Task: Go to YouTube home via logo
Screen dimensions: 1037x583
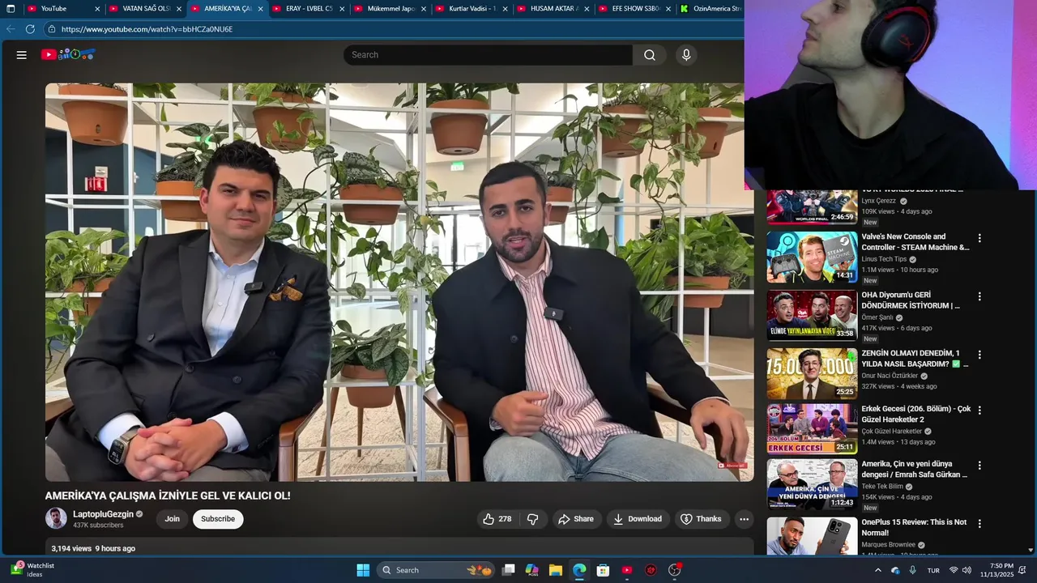Action: point(69,54)
